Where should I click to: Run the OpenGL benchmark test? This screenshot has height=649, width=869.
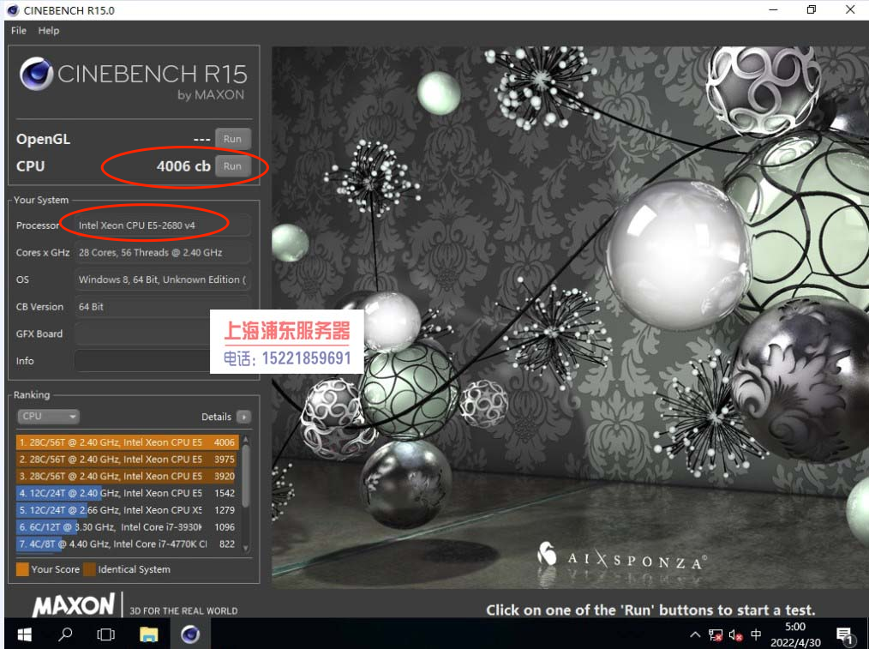point(232,139)
